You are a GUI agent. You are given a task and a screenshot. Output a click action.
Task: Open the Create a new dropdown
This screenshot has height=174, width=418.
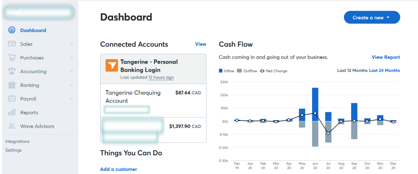coord(371,17)
